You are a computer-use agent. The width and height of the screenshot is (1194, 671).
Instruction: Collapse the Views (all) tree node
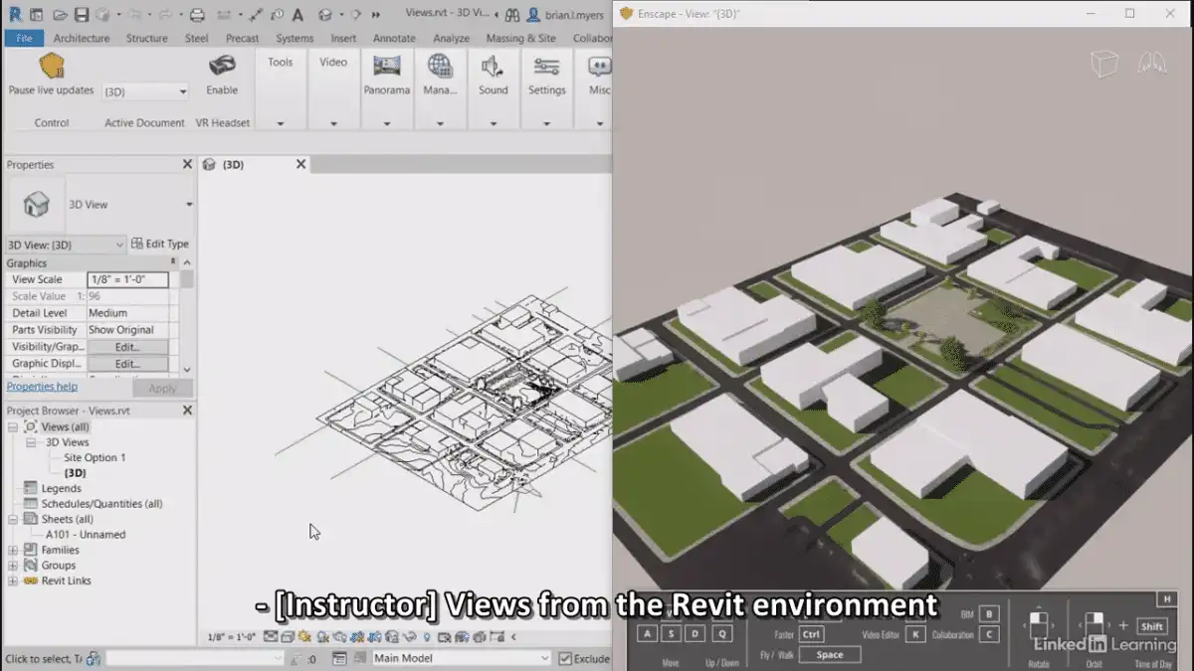click(x=13, y=427)
